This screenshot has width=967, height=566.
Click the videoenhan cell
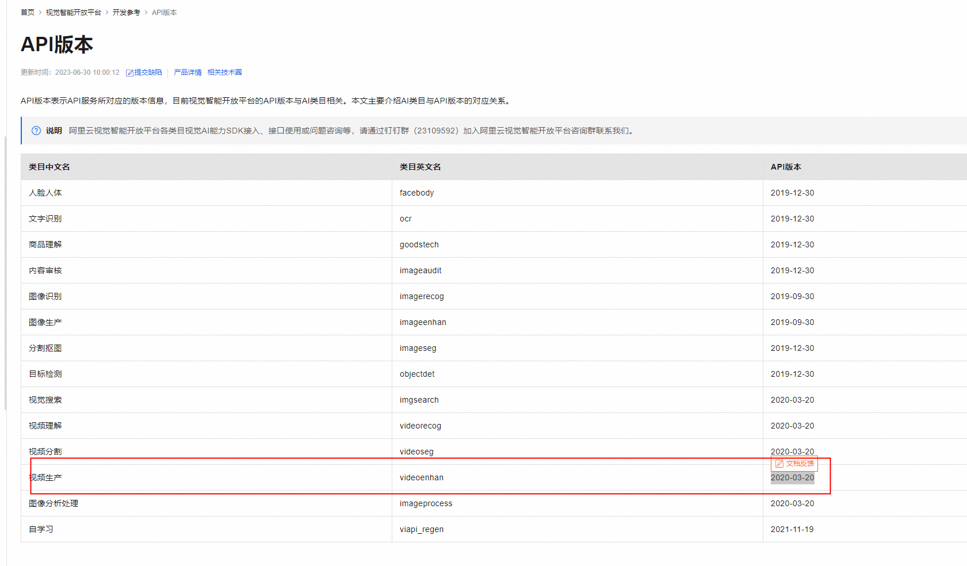click(578, 477)
